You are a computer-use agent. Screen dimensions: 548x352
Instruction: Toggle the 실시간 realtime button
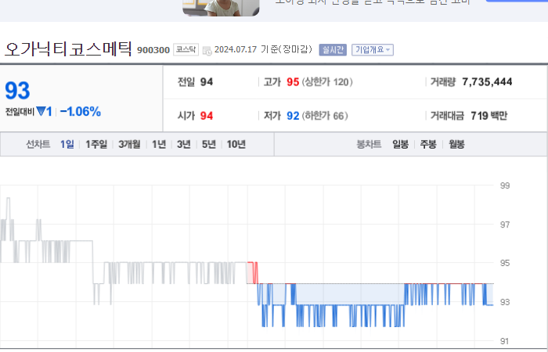click(333, 50)
